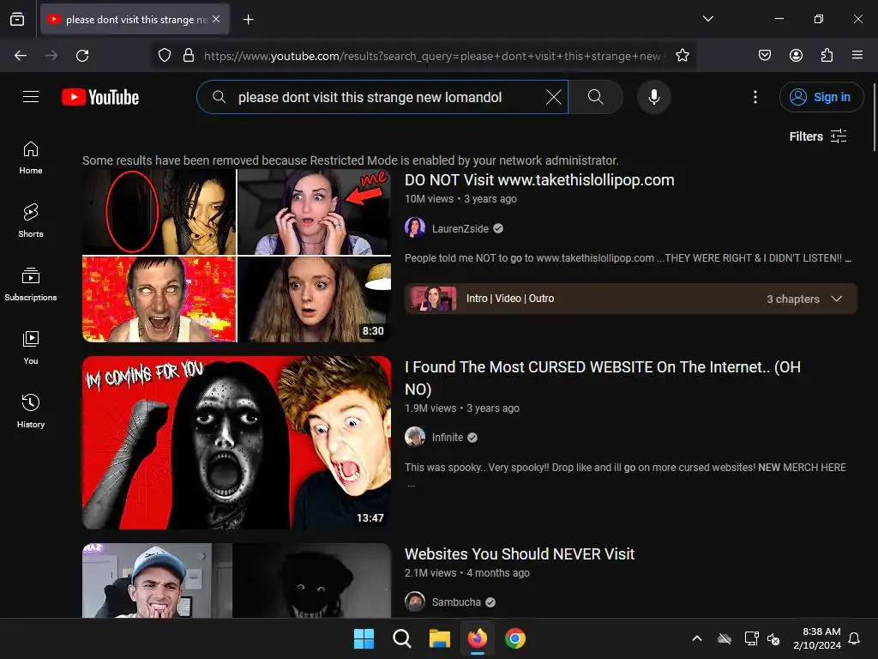
Task: Click the LaurenZside video description snippet
Action: tap(628, 258)
